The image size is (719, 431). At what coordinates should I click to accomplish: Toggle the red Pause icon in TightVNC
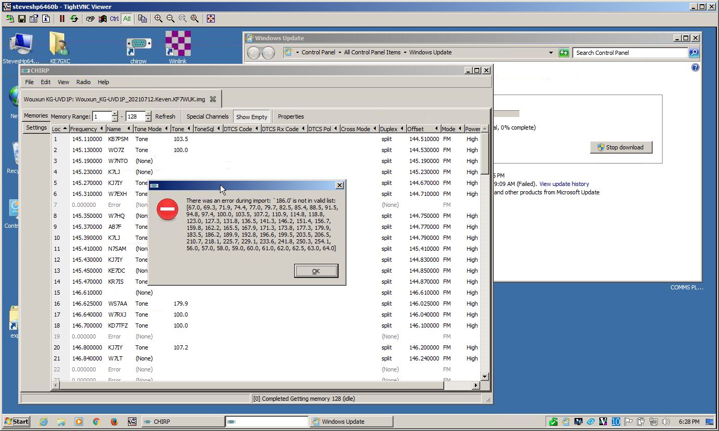tap(62, 18)
